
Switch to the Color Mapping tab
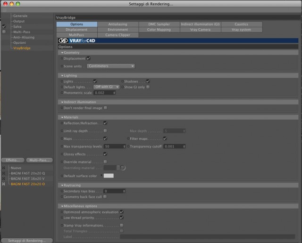[159, 30]
